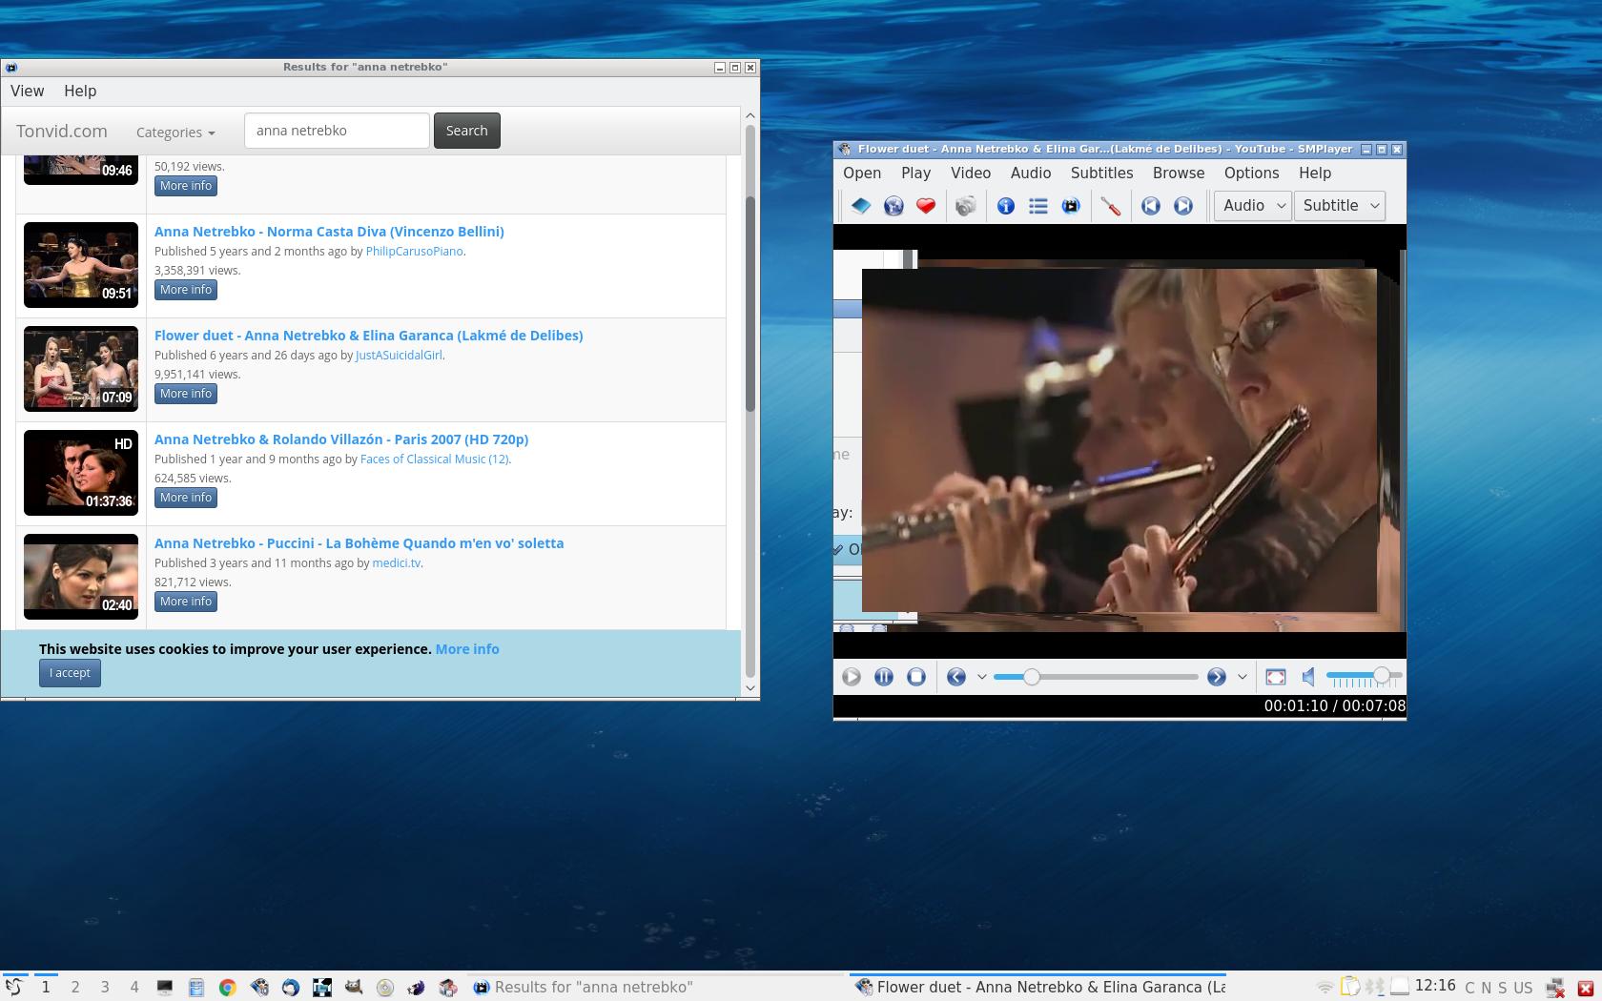Open PhilipCarusoPiano channel link
1602x1001 pixels.
414,252
